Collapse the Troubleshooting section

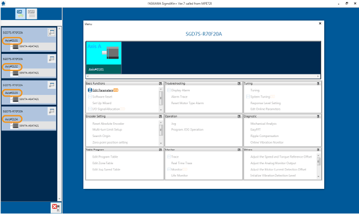click(x=240, y=83)
